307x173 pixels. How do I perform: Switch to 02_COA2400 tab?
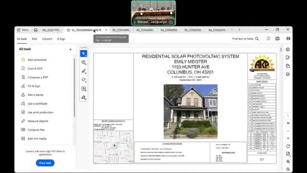(121, 30)
